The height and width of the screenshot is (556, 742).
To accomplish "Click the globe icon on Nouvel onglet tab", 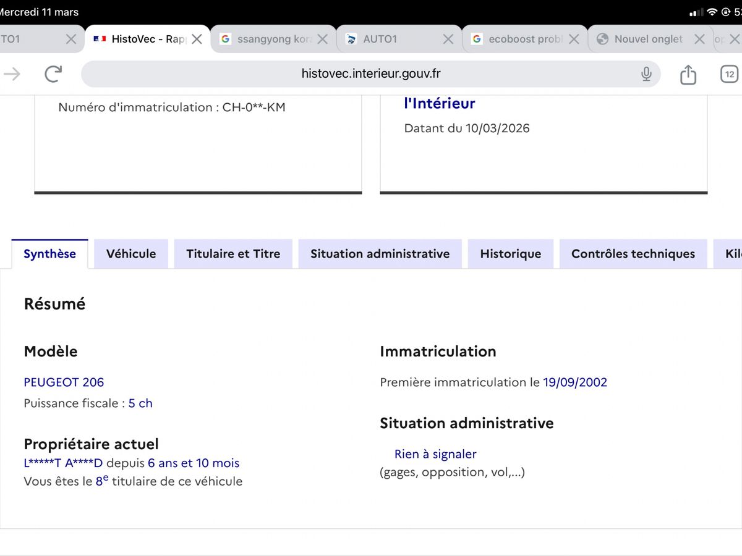I will [602, 39].
